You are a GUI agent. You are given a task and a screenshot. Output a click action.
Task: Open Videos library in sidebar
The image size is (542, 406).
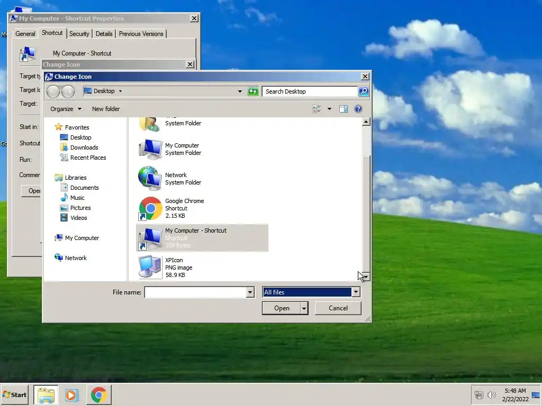tap(78, 217)
